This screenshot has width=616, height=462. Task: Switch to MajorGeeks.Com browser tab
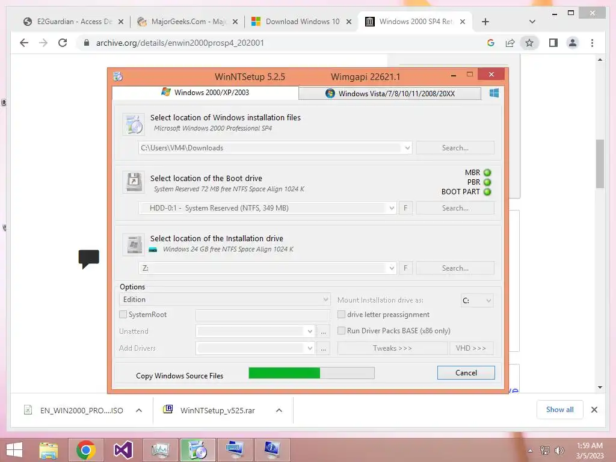point(188,22)
